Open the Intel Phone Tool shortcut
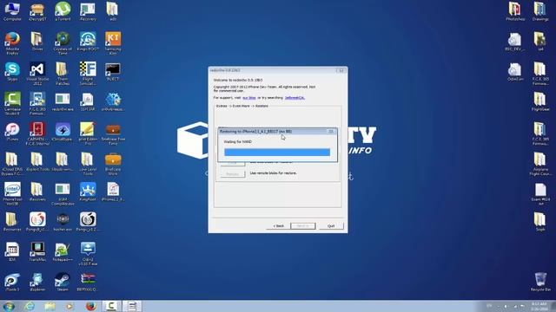The width and height of the screenshot is (556, 312). click(x=12, y=194)
